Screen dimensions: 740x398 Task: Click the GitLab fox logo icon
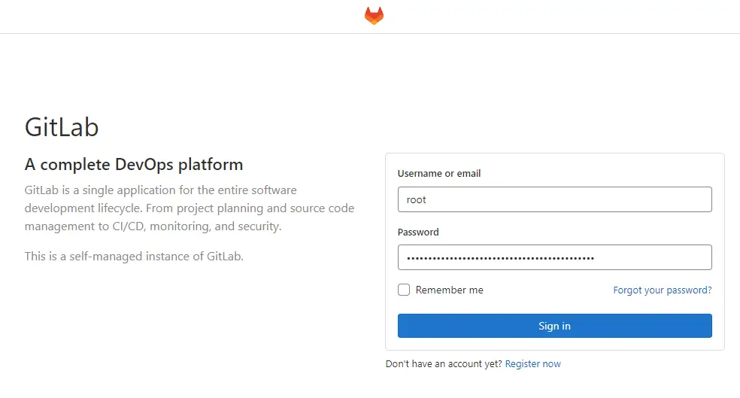click(x=374, y=16)
